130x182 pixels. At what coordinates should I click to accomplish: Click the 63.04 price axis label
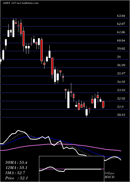click(121, 16)
